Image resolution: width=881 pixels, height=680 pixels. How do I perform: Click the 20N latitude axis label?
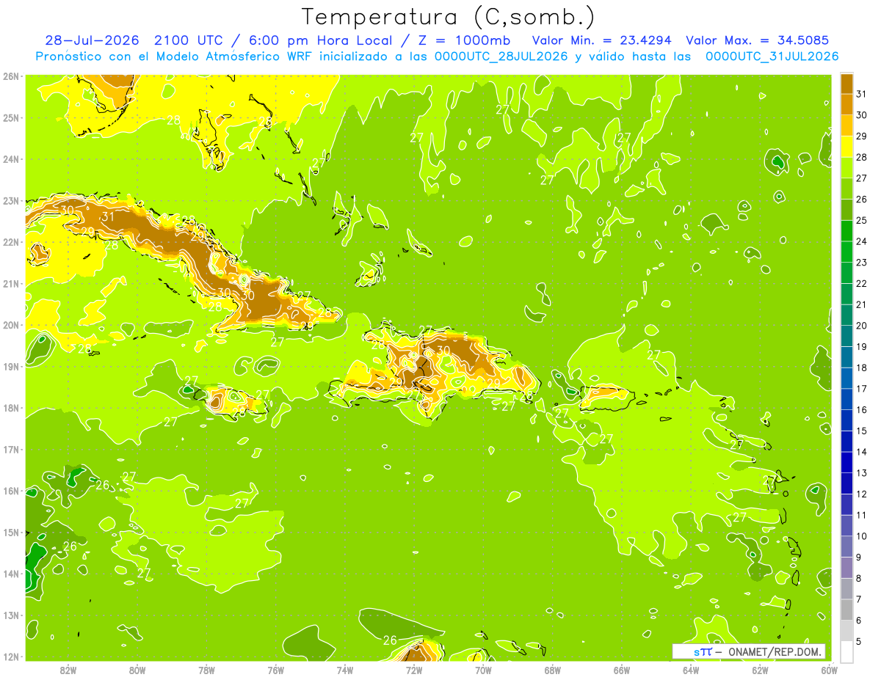point(10,325)
